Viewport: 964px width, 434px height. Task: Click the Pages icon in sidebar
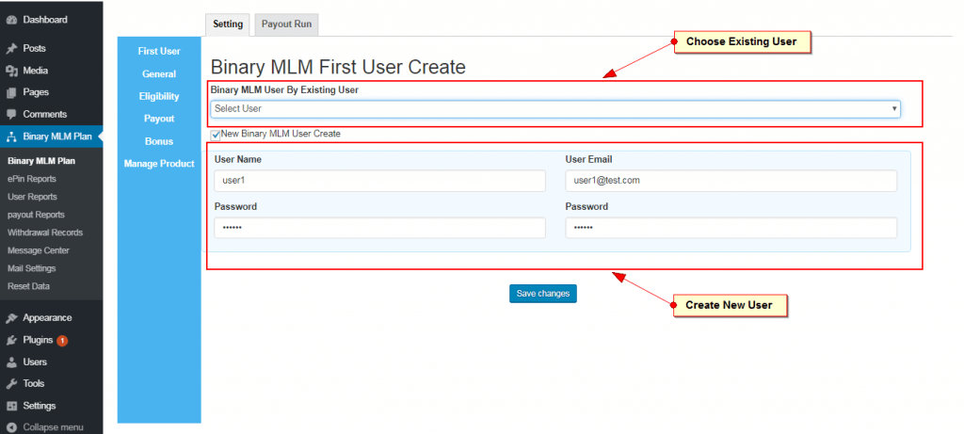pos(11,92)
